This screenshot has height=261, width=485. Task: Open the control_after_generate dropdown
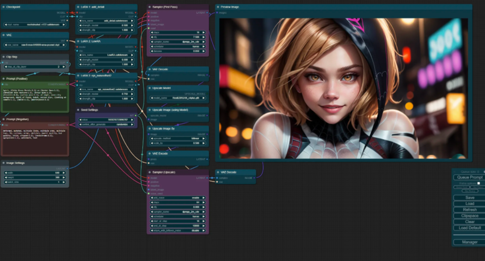(106, 124)
